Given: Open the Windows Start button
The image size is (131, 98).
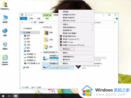Looking at the screenshot, I should (3, 96).
